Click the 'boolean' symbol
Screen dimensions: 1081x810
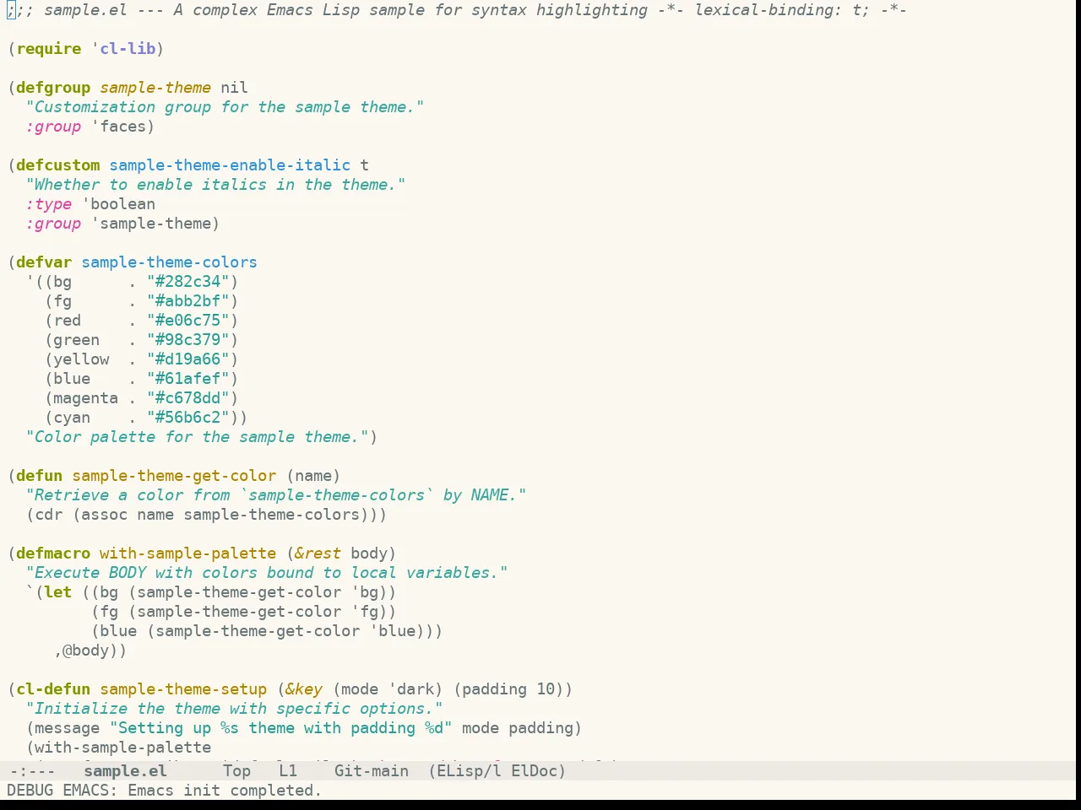coord(122,204)
